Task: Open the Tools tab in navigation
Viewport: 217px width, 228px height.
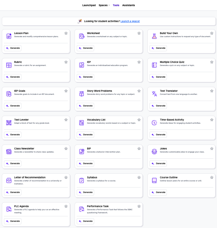Action: tap(116, 5)
